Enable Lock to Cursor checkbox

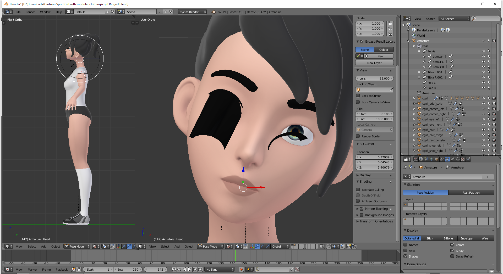[358, 96]
